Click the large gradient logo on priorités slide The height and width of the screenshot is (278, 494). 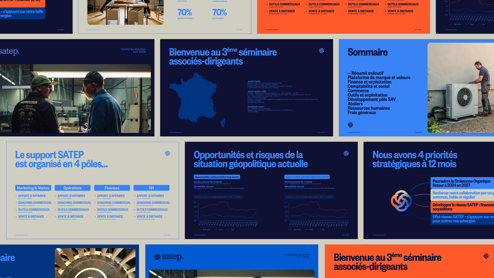[401, 201]
